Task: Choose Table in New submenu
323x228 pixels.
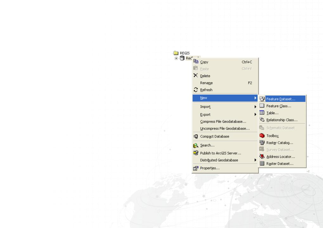Action: (282, 113)
